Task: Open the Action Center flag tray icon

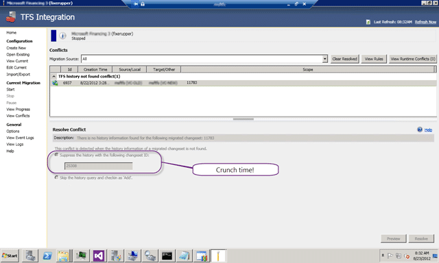Action: (390, 255)
